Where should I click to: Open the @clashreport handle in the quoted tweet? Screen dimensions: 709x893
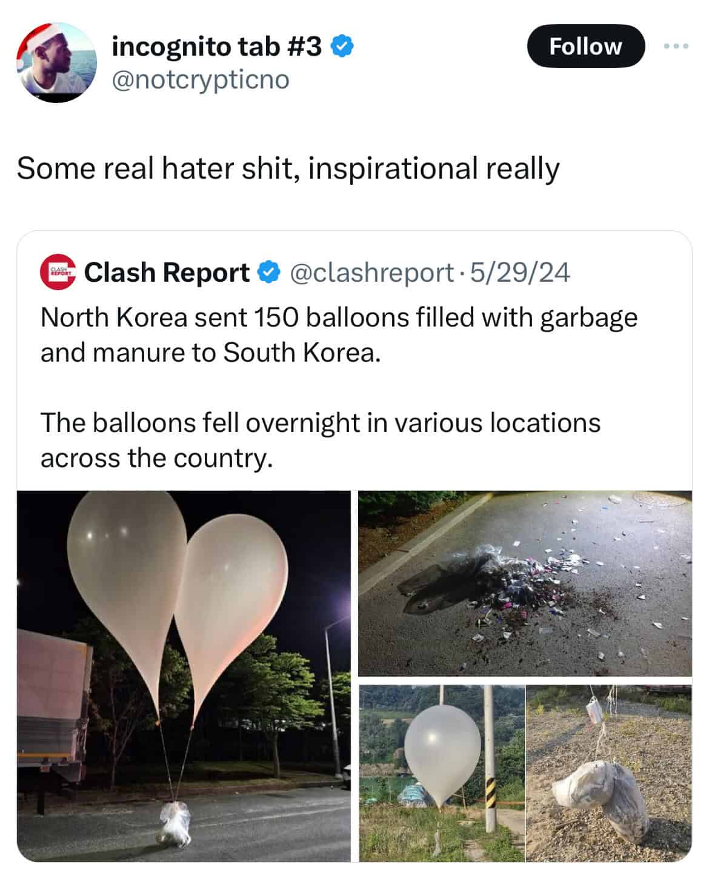(372, 273)
